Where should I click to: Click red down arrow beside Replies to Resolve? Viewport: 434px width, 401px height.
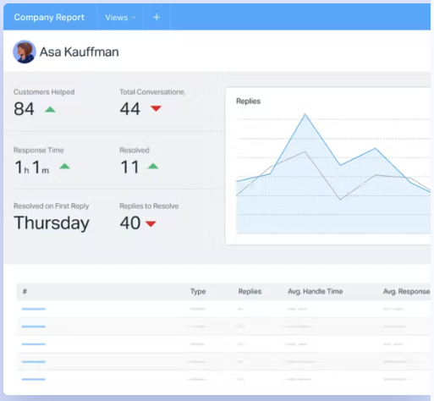click(151, 224)
